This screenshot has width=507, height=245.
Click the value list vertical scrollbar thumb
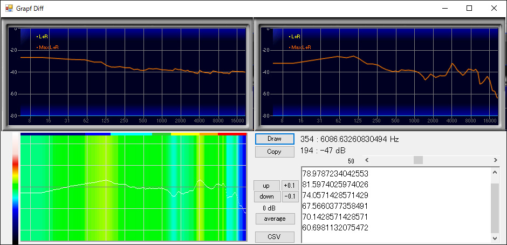[x=495, y=208]
